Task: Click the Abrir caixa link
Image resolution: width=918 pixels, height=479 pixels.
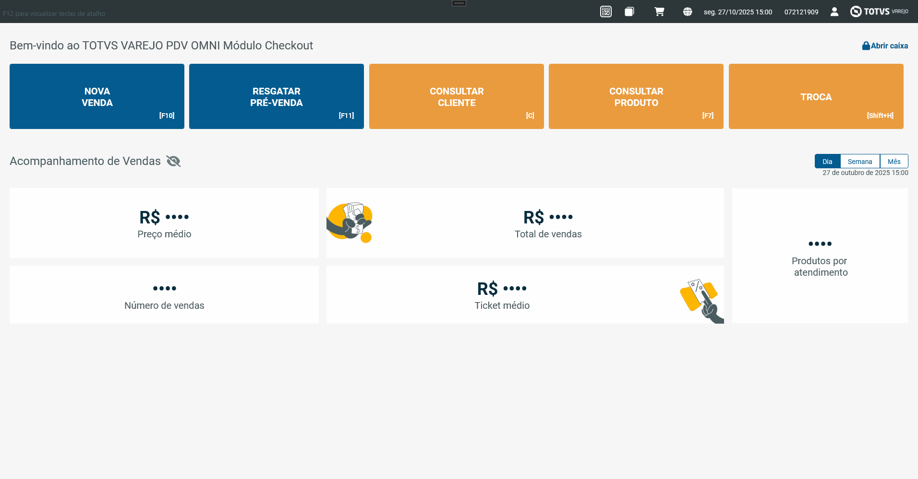Action: tap(885, 46)
